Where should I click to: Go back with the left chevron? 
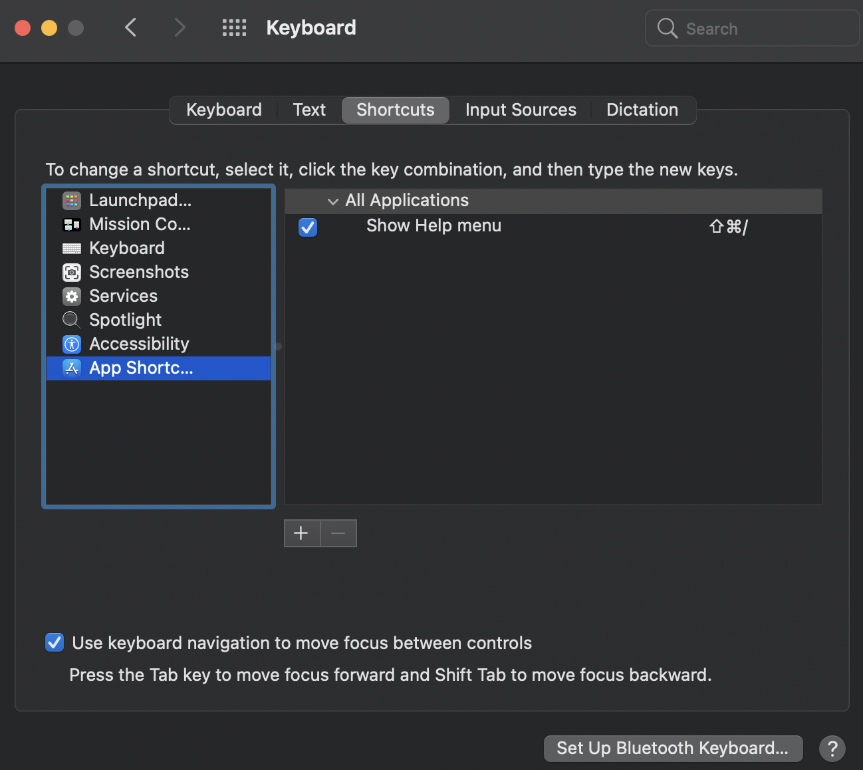click(131, 28)
